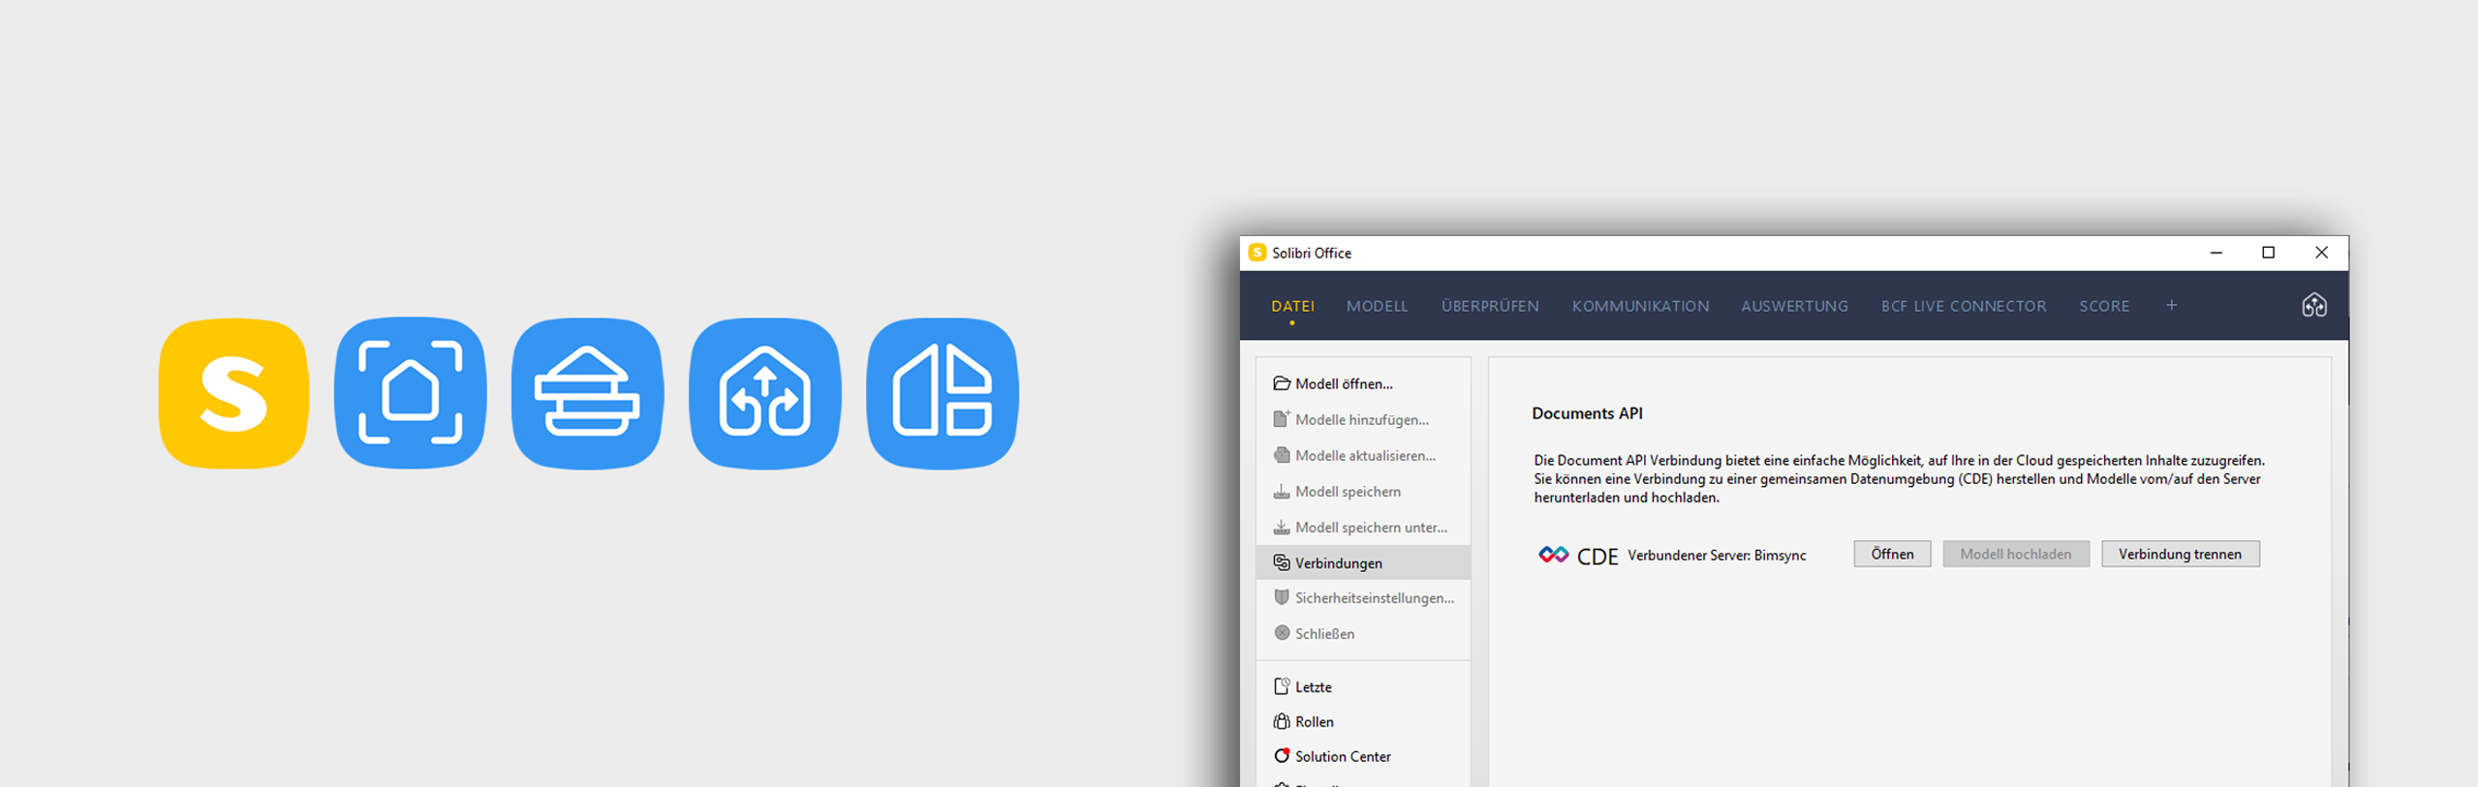This screenshot has height=787, width=2480.
Task: Open the MODELL tab
Action: tap(1377, 306)
